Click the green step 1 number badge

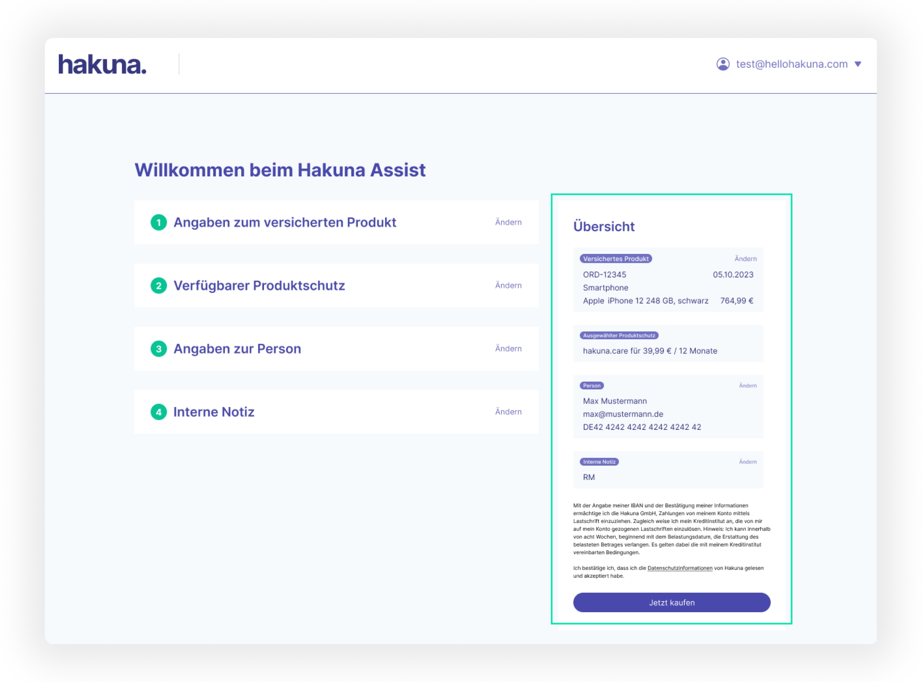pos(158,222)
